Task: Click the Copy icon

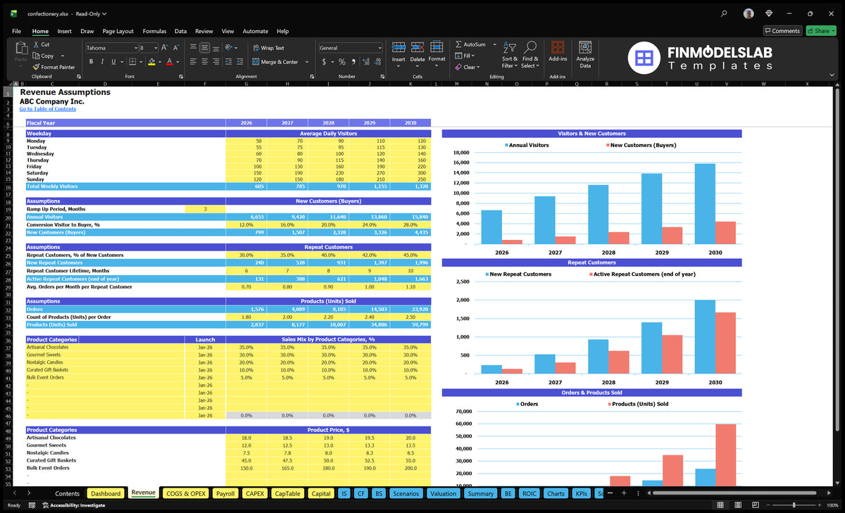Action: 36,56
